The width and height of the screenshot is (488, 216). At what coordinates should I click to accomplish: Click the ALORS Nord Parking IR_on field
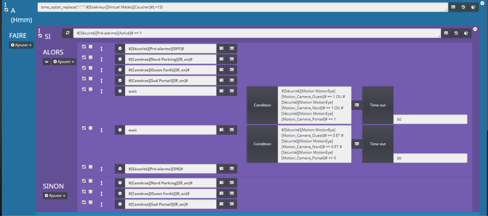click(171, 59)
